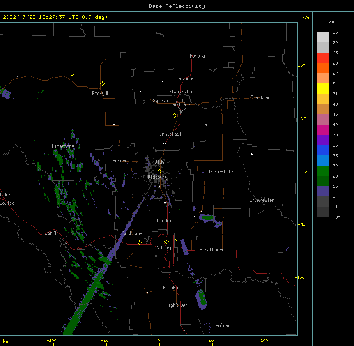Click the RockyMH label
Image resolution: width=354 pixels, height=346 pixels.
coord(101,93)
